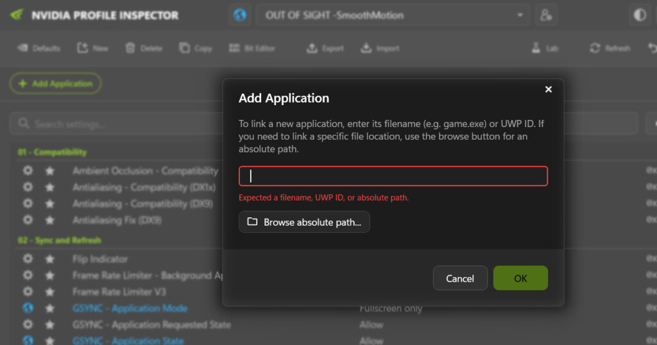Click gear icon for Frame Rate Limiter - Background

point(28,276)
